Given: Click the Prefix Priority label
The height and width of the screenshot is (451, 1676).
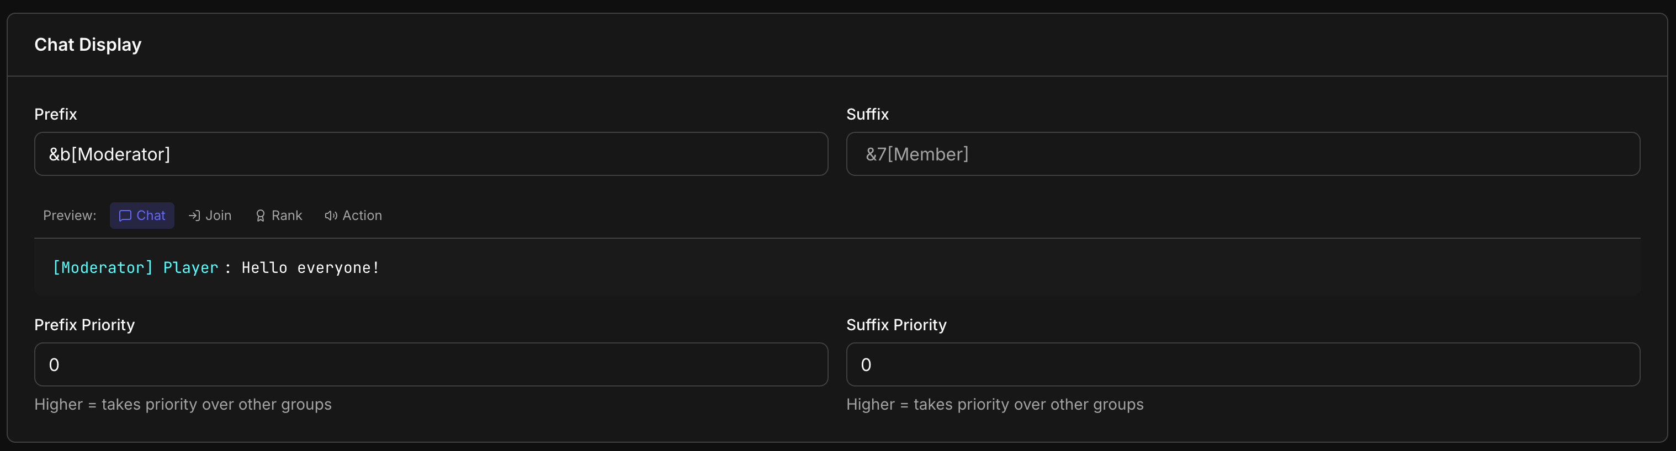Looking at the screenshot, I should [84, 325].
